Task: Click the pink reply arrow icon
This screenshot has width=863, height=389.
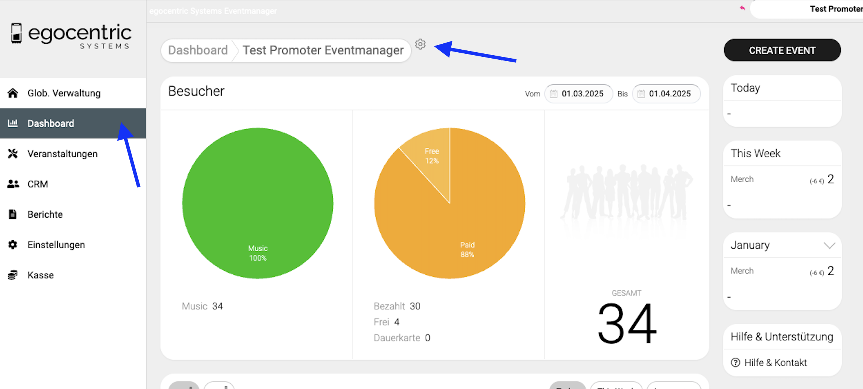Action: pyautogui.click(x=742, y=8)
